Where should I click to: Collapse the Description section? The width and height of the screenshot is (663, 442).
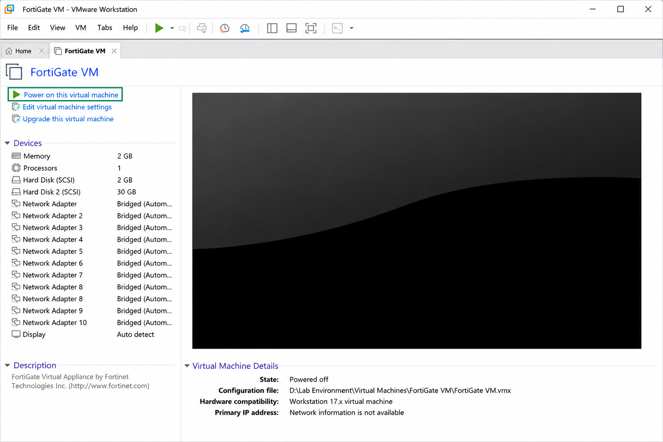tap(7, 365)
